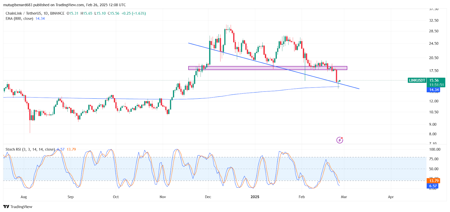Select the purple horizontal support zone rectangle

click(x=267, y=68)
